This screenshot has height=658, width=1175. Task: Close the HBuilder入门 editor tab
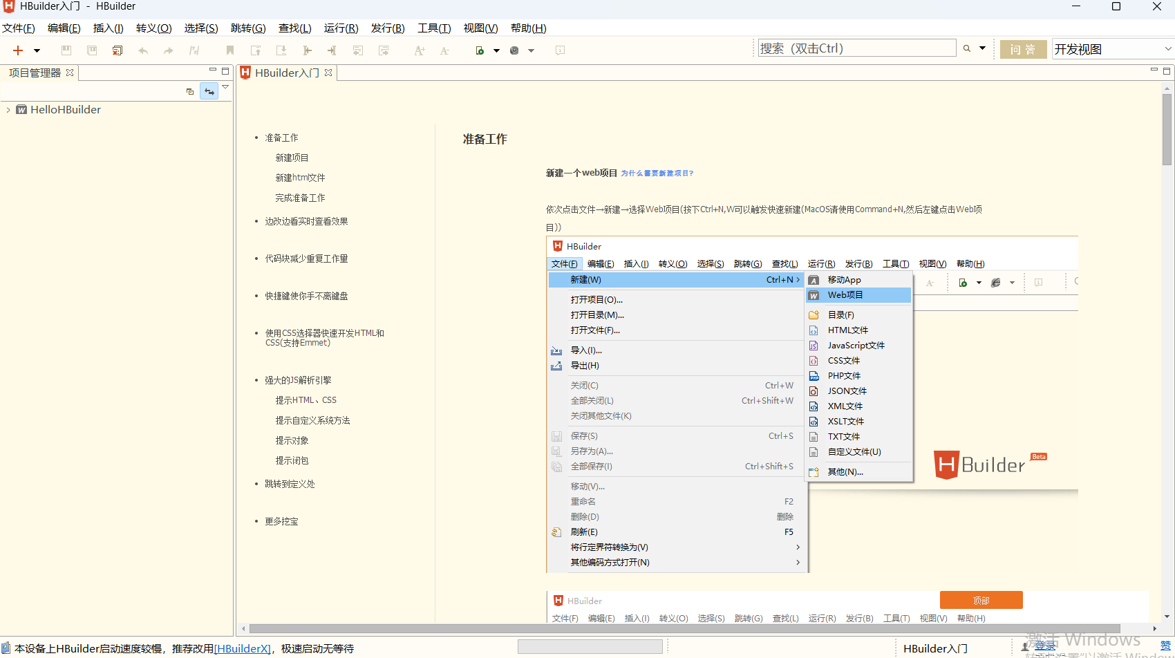[x=328, y=73]
